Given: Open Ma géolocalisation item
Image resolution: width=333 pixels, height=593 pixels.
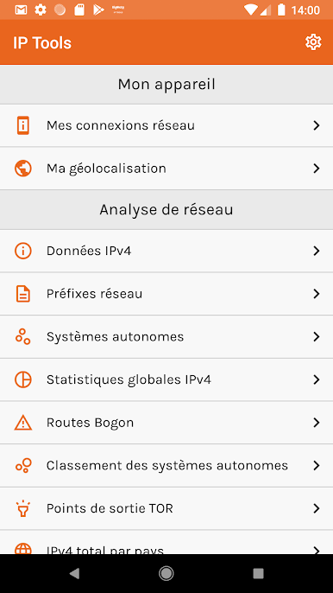Looking at the screenshot, I should [166, 169].
